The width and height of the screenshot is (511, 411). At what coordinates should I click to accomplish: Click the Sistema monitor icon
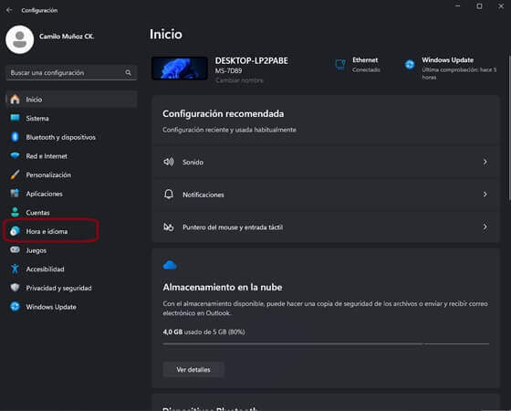pos(15,118)
